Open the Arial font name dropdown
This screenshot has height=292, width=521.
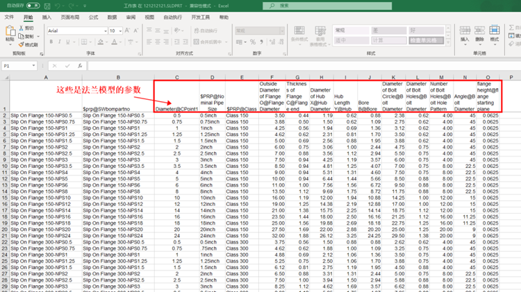click(x=106, y=31)
